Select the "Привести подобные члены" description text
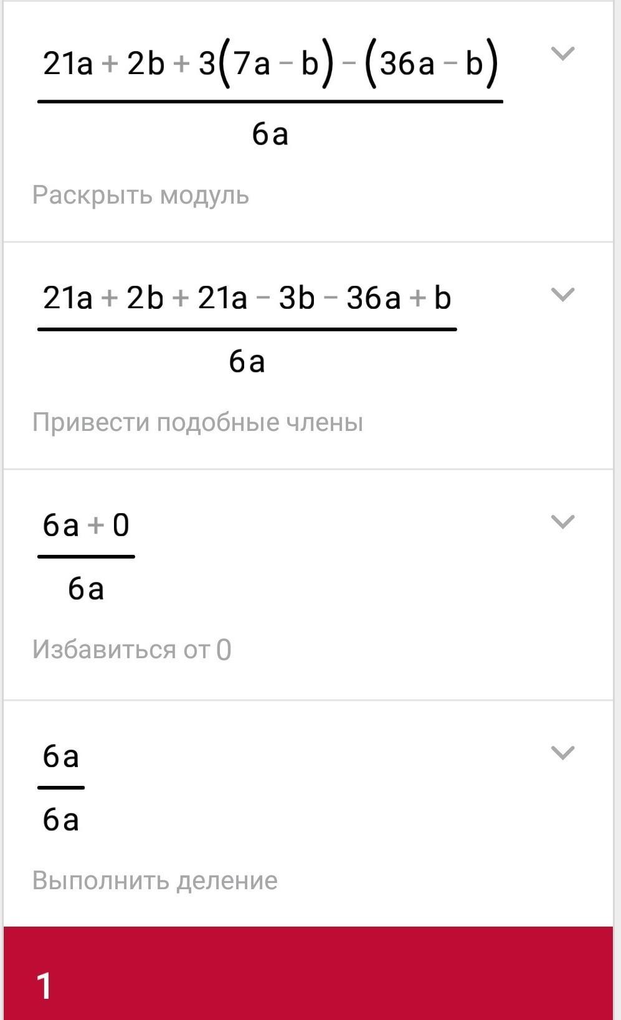The height and width of the screenshot is (1020, 621). click(x=197, y=422)
